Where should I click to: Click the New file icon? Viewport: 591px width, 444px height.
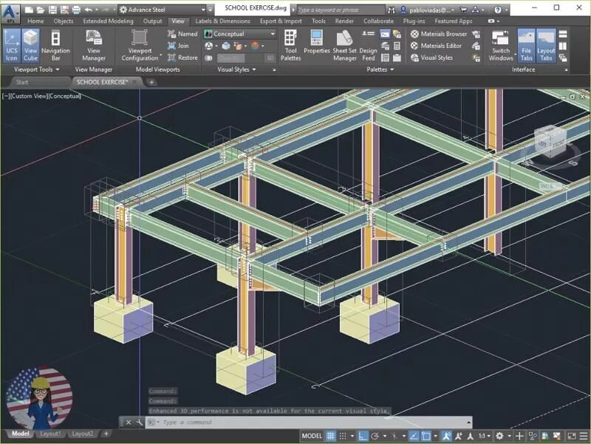pyautogui.click(x=29, y=10)
